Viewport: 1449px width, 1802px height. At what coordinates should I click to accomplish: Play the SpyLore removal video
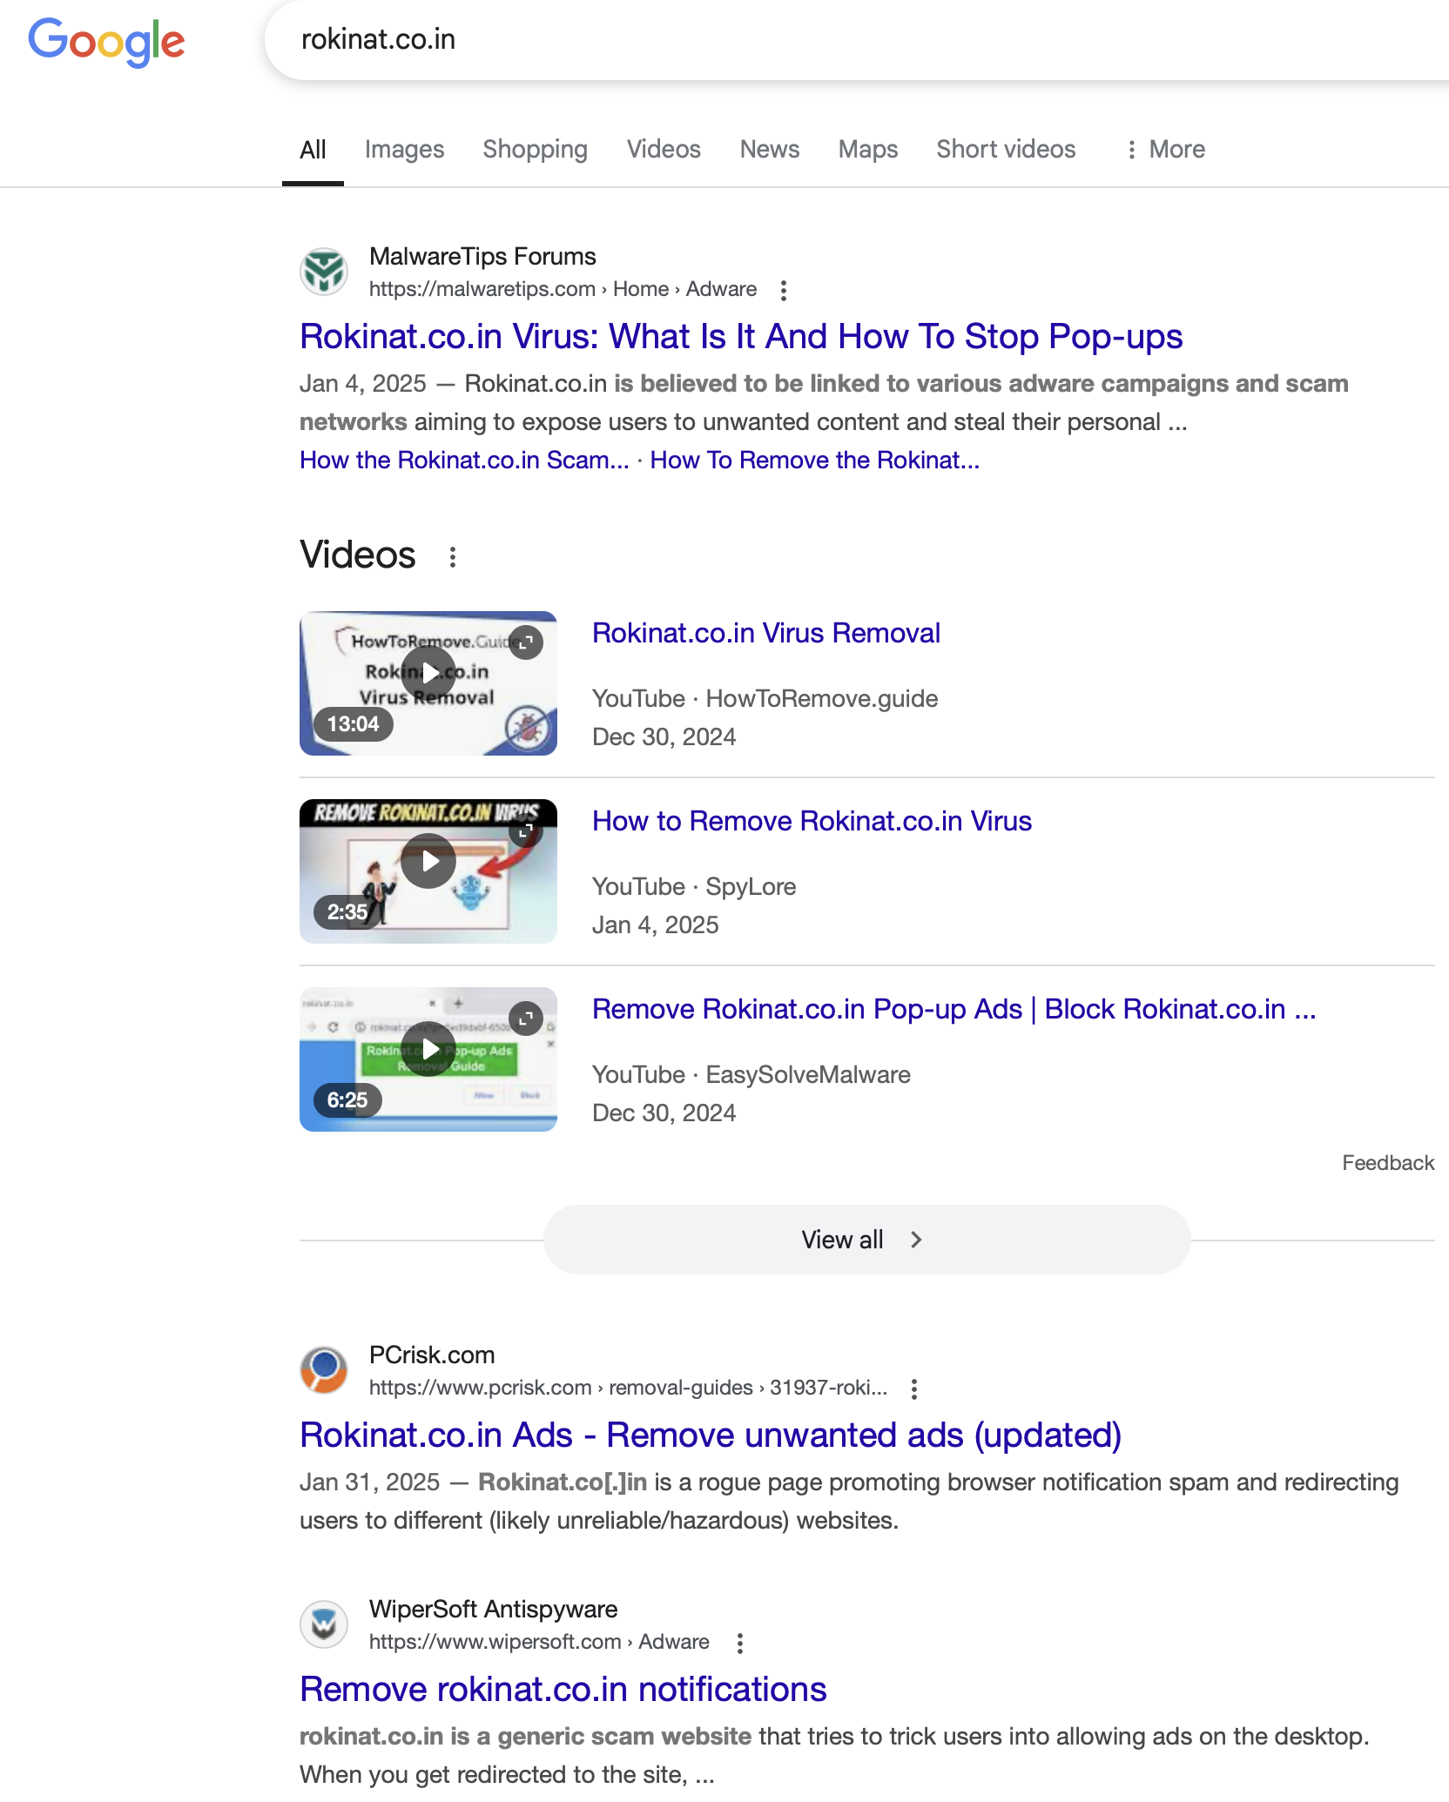point(428,860)
